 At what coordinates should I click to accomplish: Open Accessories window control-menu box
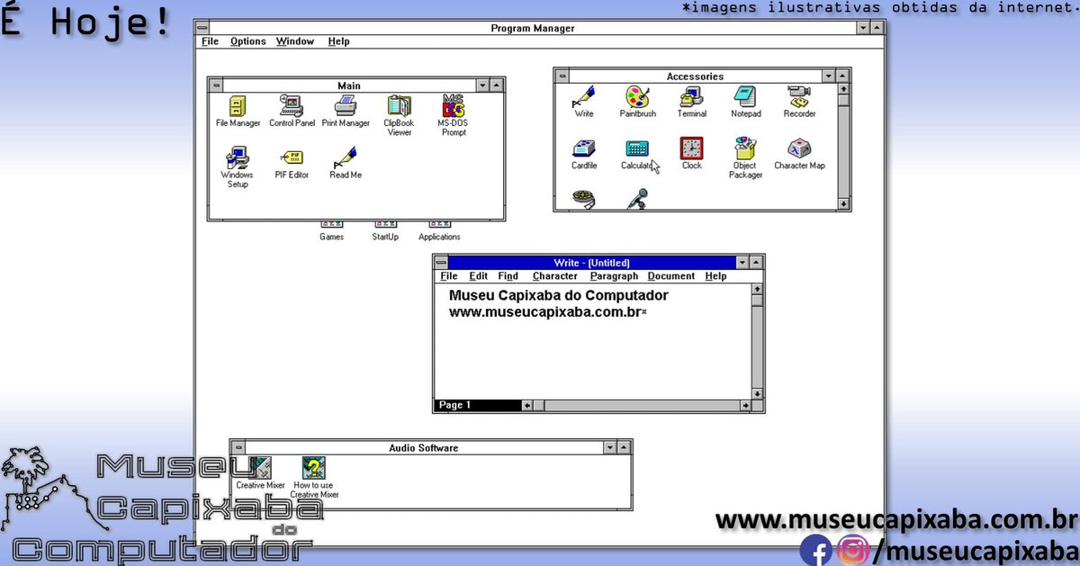tap(562, 76)
